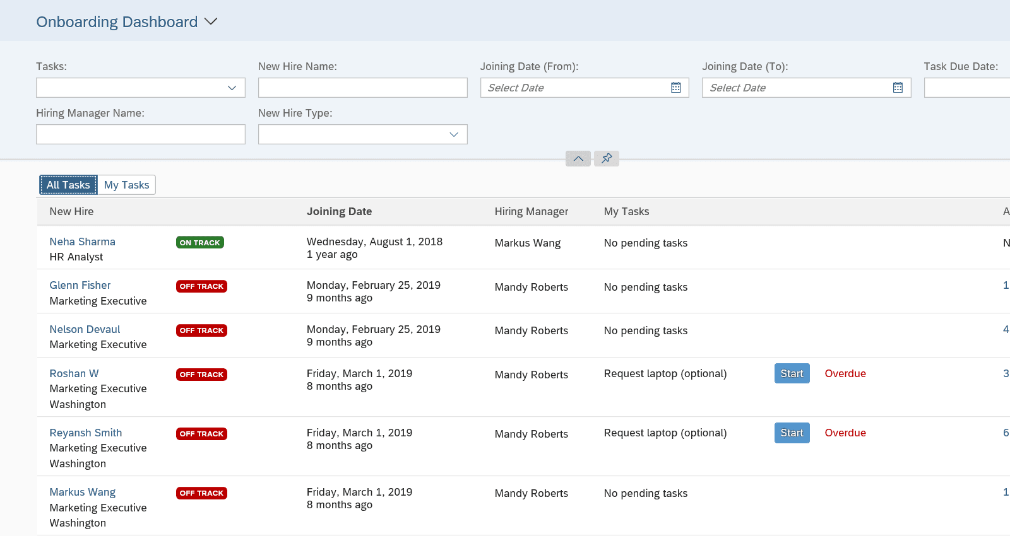Sort by the Joining Date column header
The width and height of the screenshot is (1010, 536).
[x=340, y=211]
